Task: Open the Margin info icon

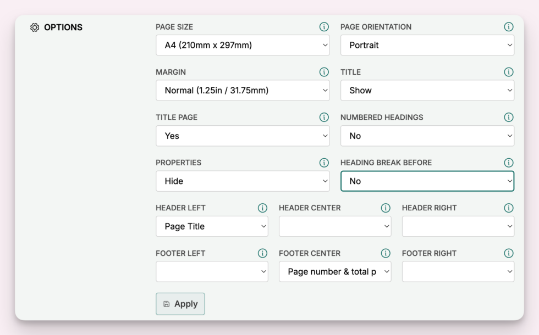Action: click(x=324, y=72)
